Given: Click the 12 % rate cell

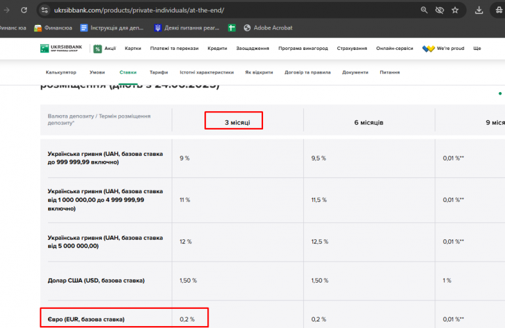Looking at the screenshot, I should (x=185, y=242).
